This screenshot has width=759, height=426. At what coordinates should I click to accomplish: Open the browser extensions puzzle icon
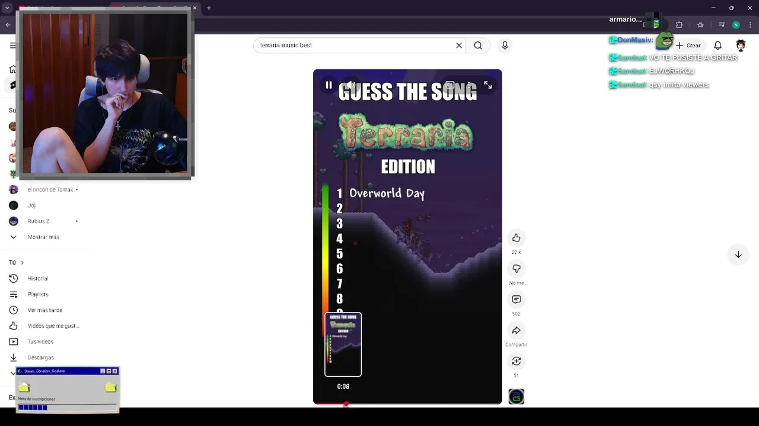coord(679,25)
